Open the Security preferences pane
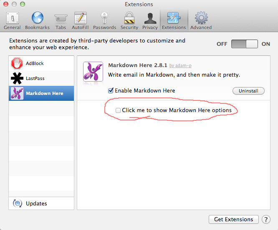This screenshot has width=278, height=230. pos(129,21)
